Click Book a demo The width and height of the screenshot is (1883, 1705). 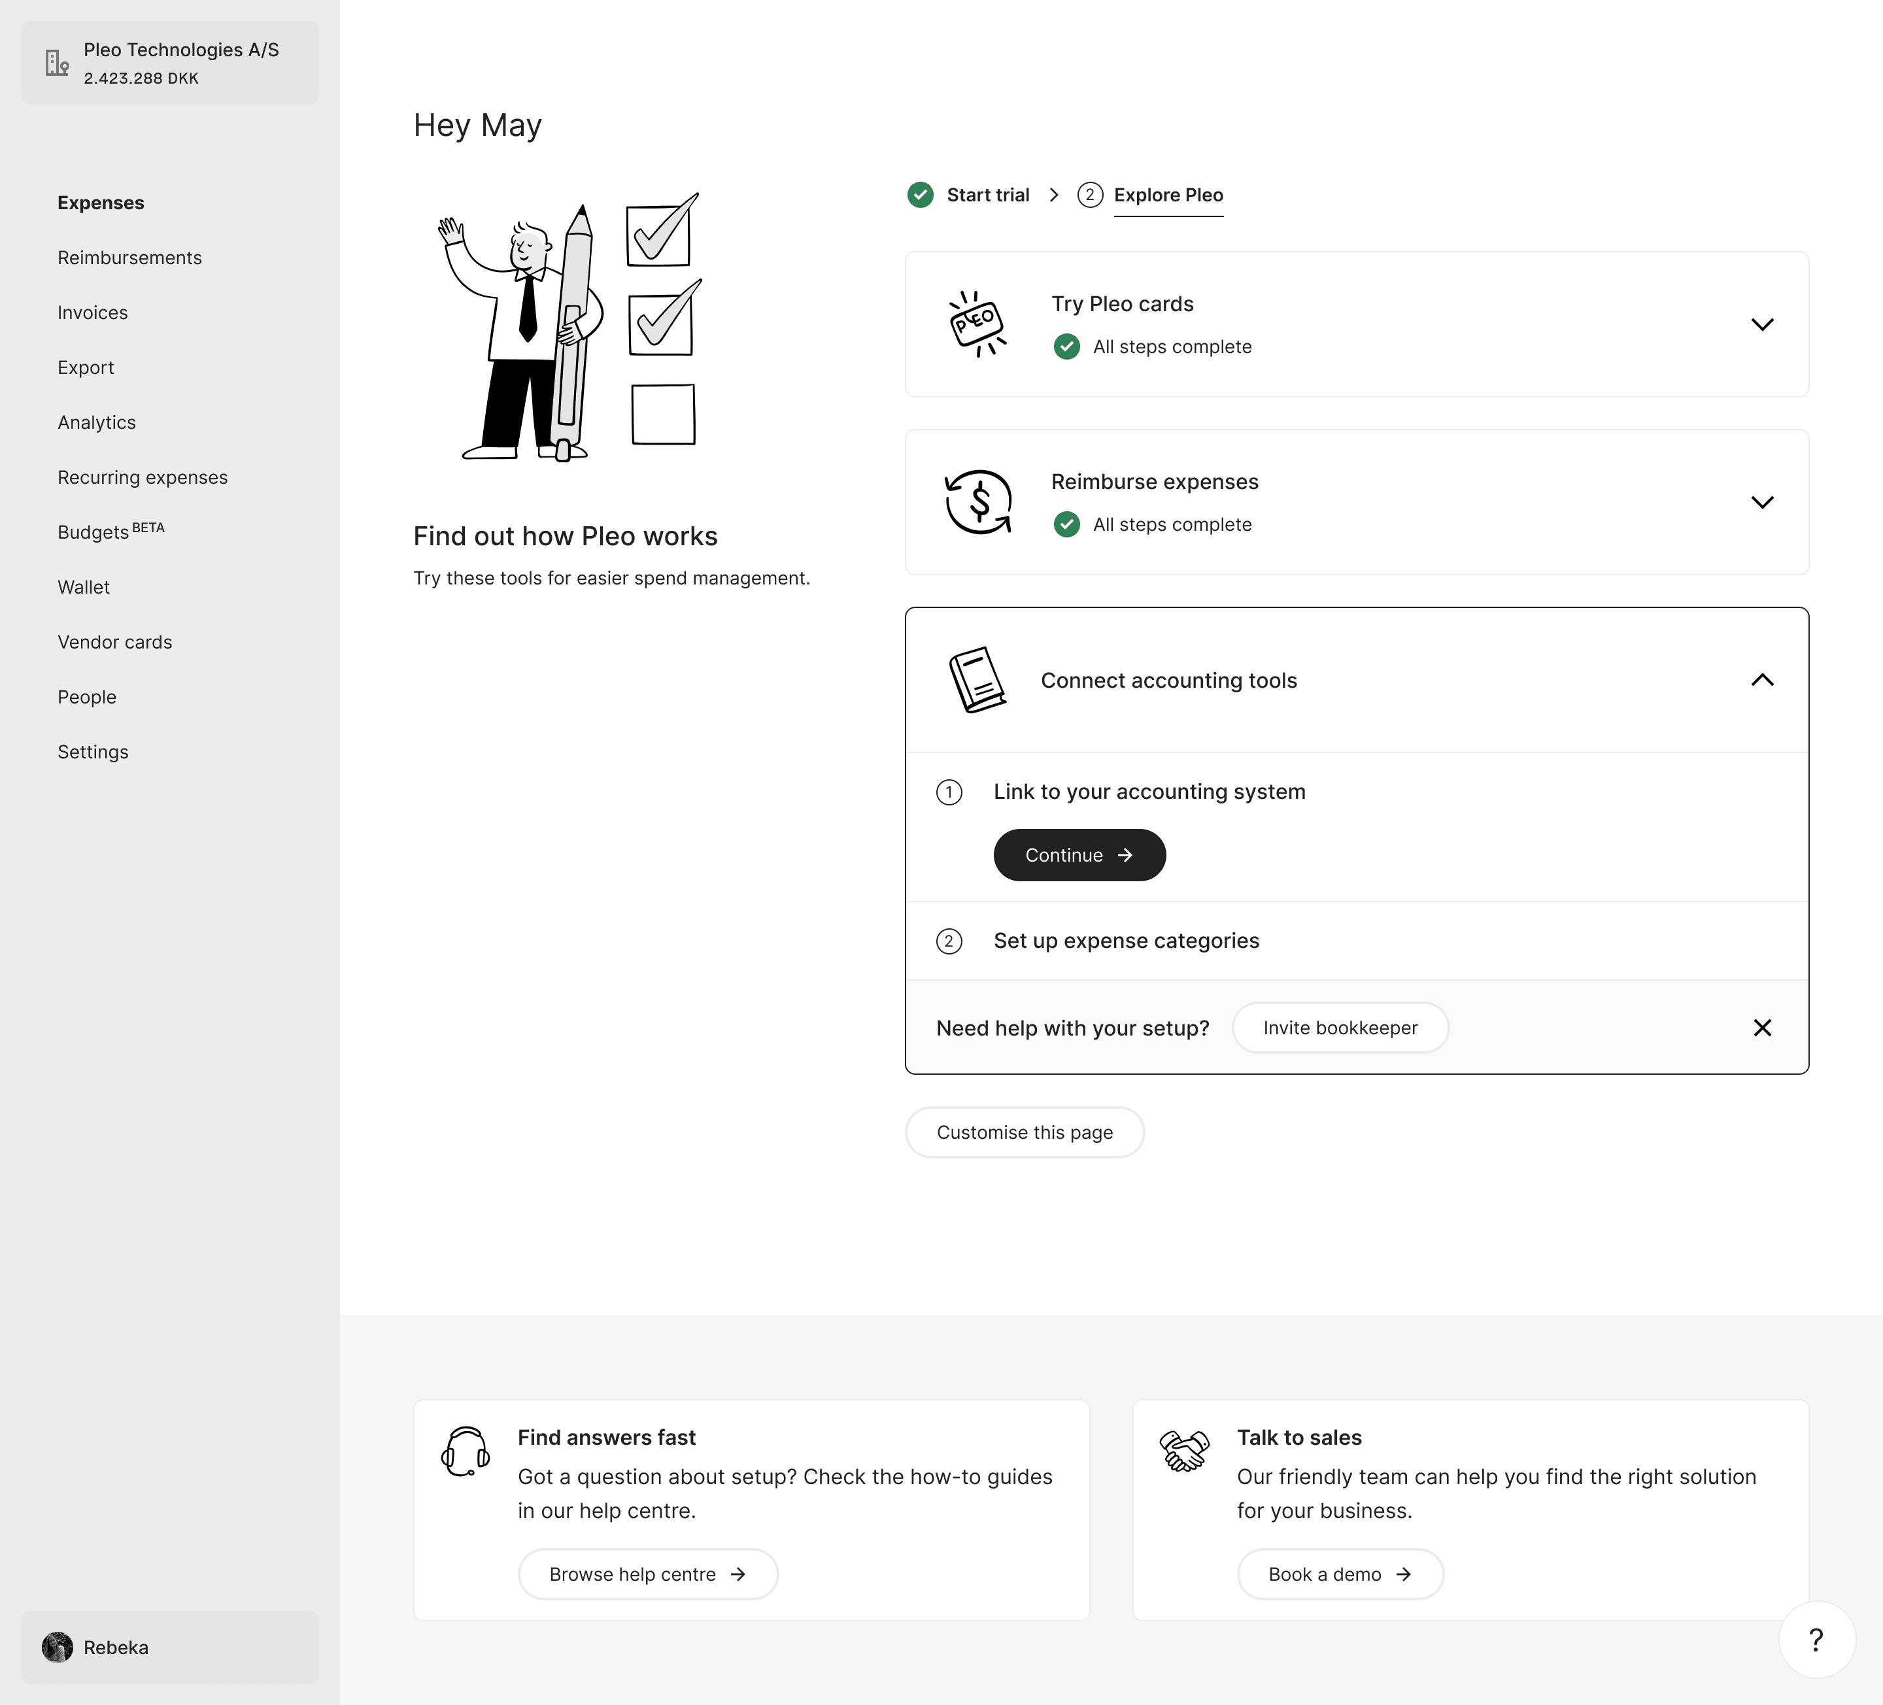point(1340,1574)
